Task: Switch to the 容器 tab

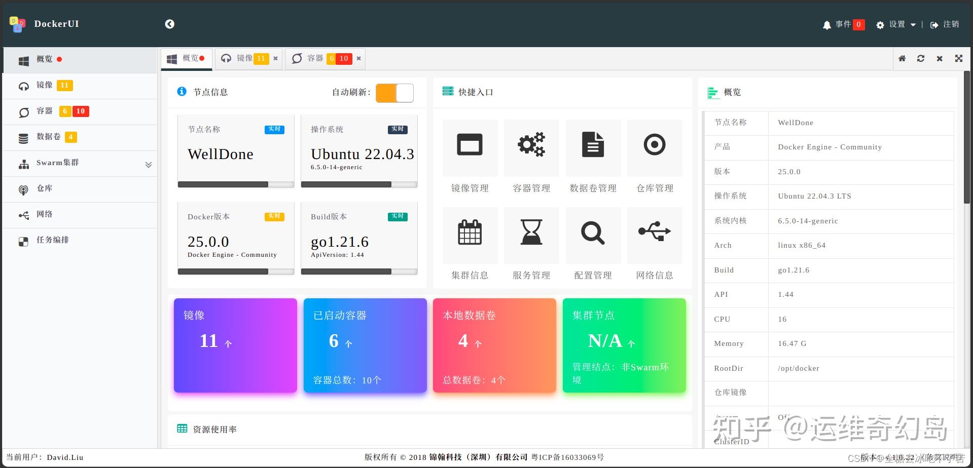Action: (315, 58)
